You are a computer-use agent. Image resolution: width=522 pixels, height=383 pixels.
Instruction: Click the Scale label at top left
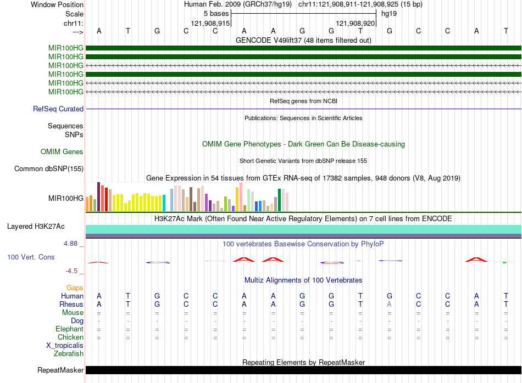click(x=75, y=14)
